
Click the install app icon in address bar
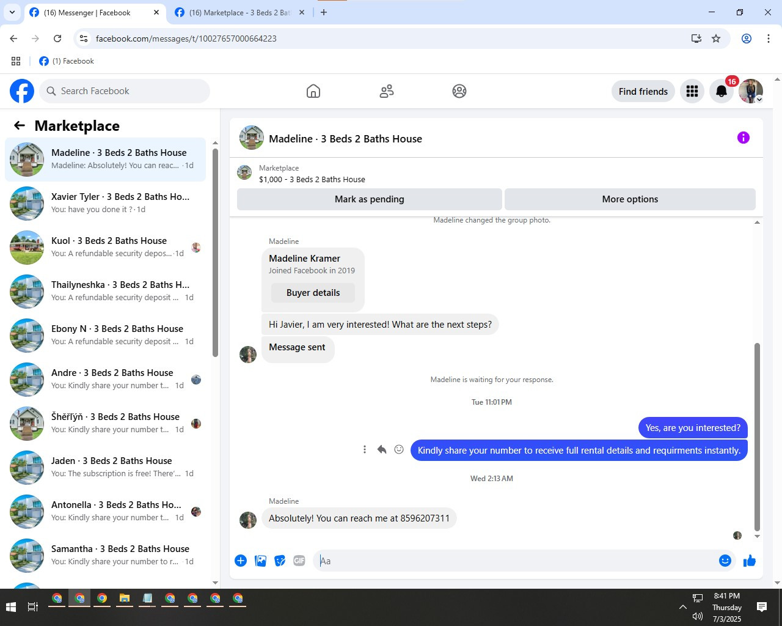pyautogui.click(x=696, y=39)
